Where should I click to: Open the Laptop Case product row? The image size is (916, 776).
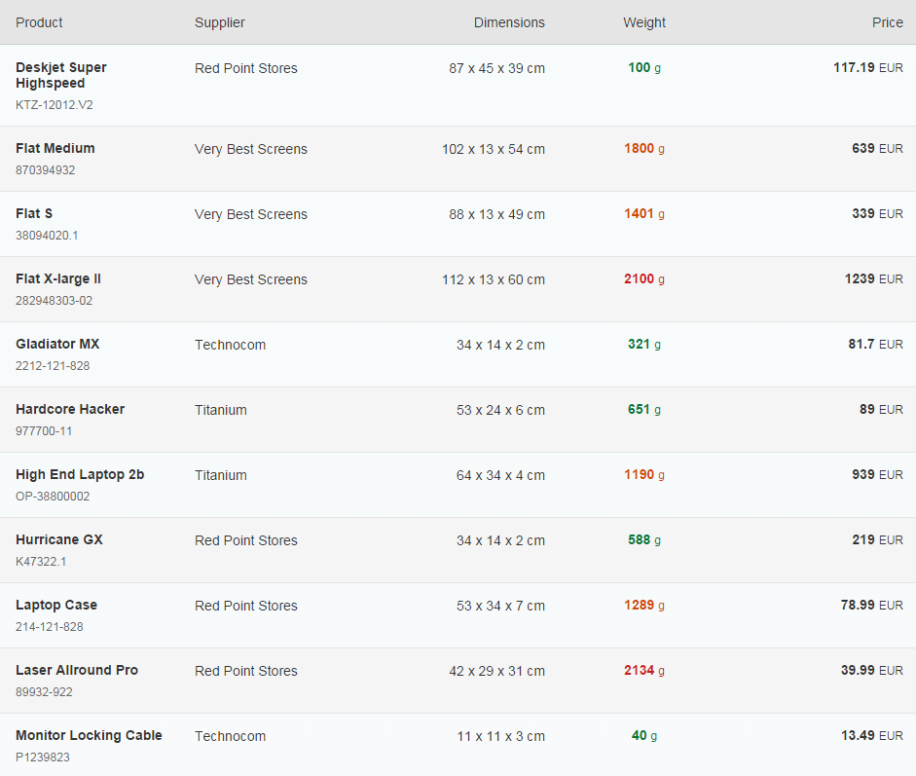[x=458, y=615]
